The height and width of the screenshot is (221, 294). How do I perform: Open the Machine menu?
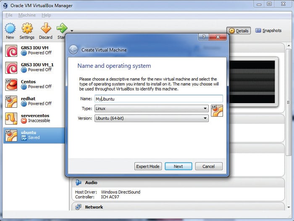27,15
